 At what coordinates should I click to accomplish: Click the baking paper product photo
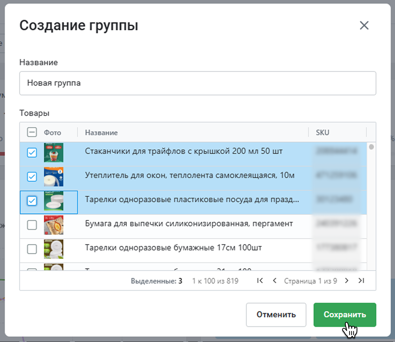point(54,225)
